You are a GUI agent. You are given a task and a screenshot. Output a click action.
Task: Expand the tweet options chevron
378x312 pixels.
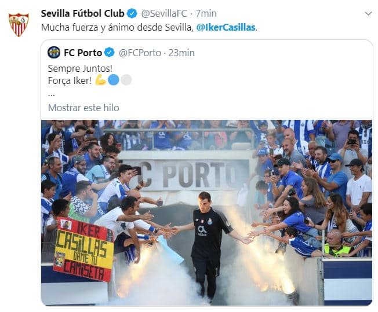click(x=368, y=13)
